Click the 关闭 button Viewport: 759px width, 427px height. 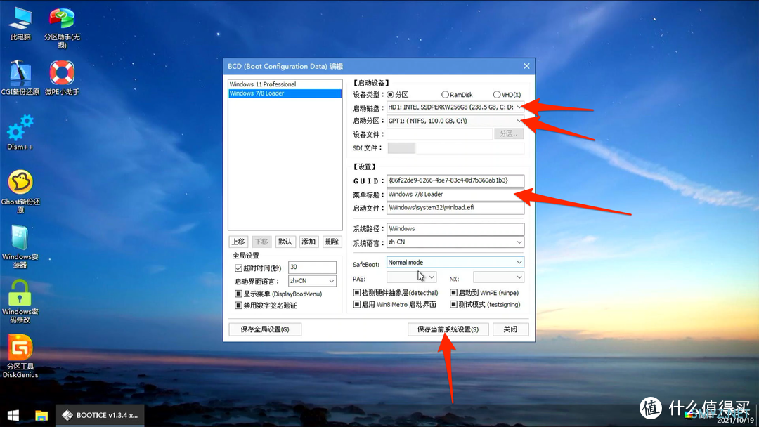510,329
